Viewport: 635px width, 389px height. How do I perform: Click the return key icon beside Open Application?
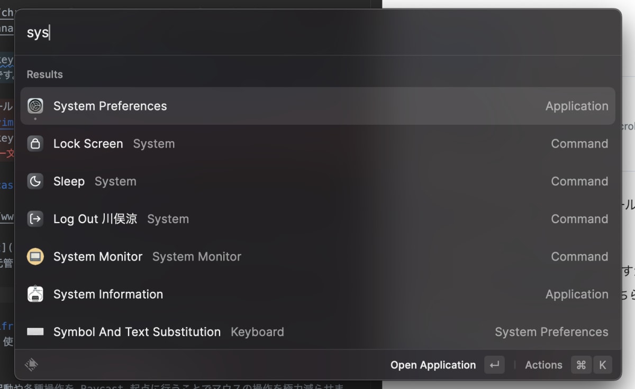[494, 365]
